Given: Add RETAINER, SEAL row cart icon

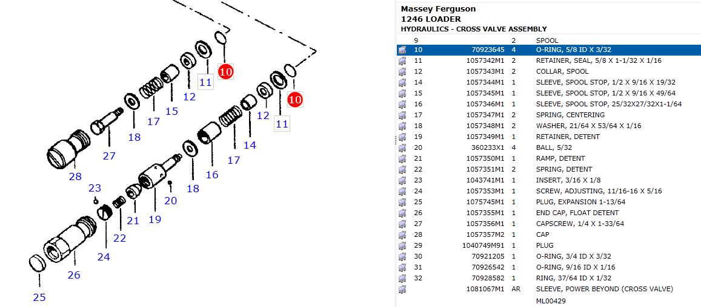Looking at the screenshot, I should (402, 60).
